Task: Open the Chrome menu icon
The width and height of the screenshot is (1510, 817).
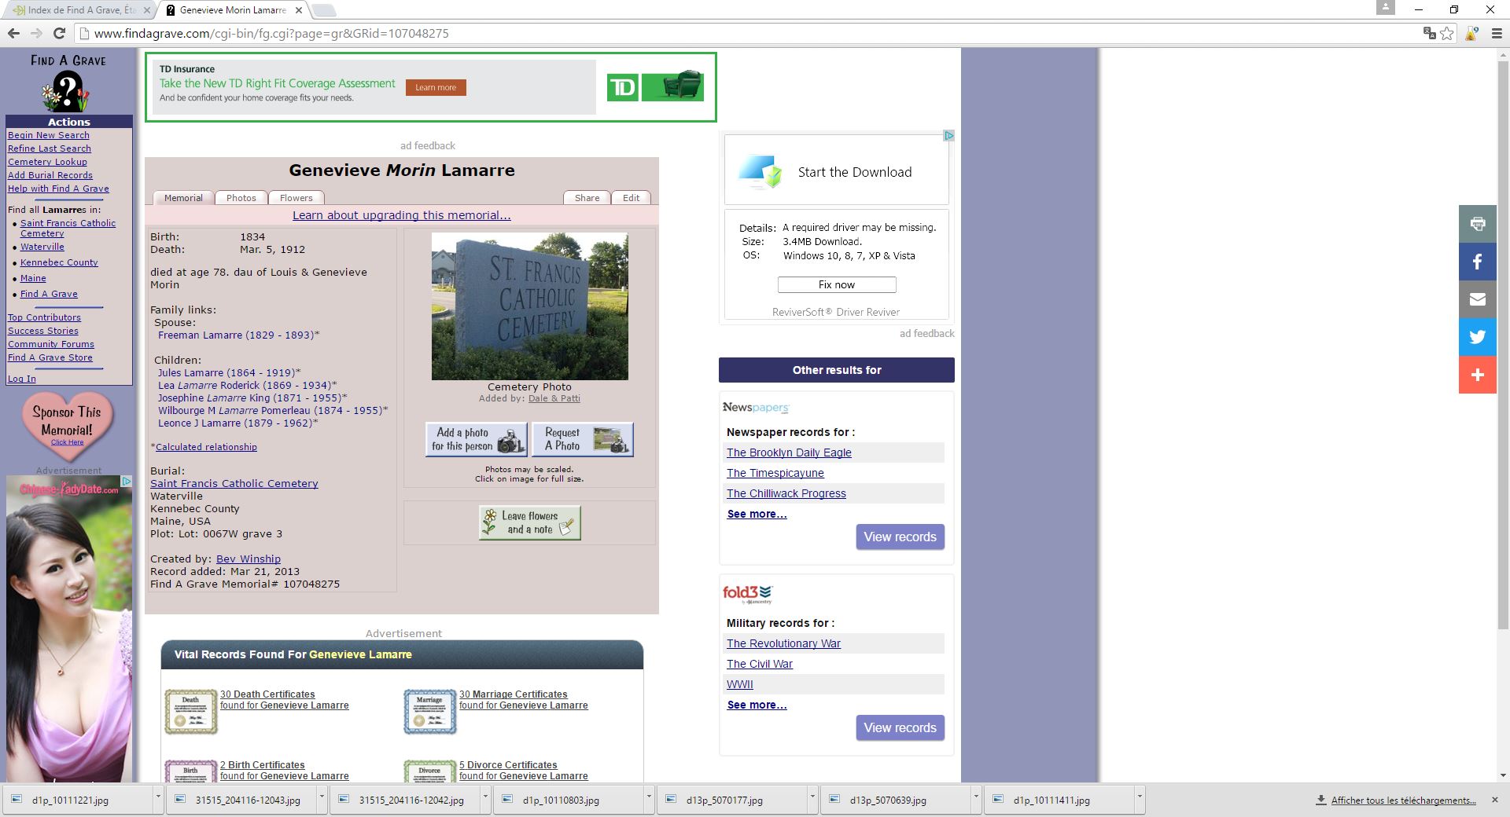Action: click(x=1496, y=33)
